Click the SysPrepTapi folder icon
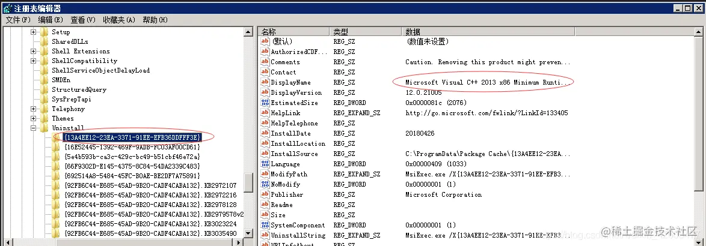This screenshot has height=246, width=706. [44, 99]
